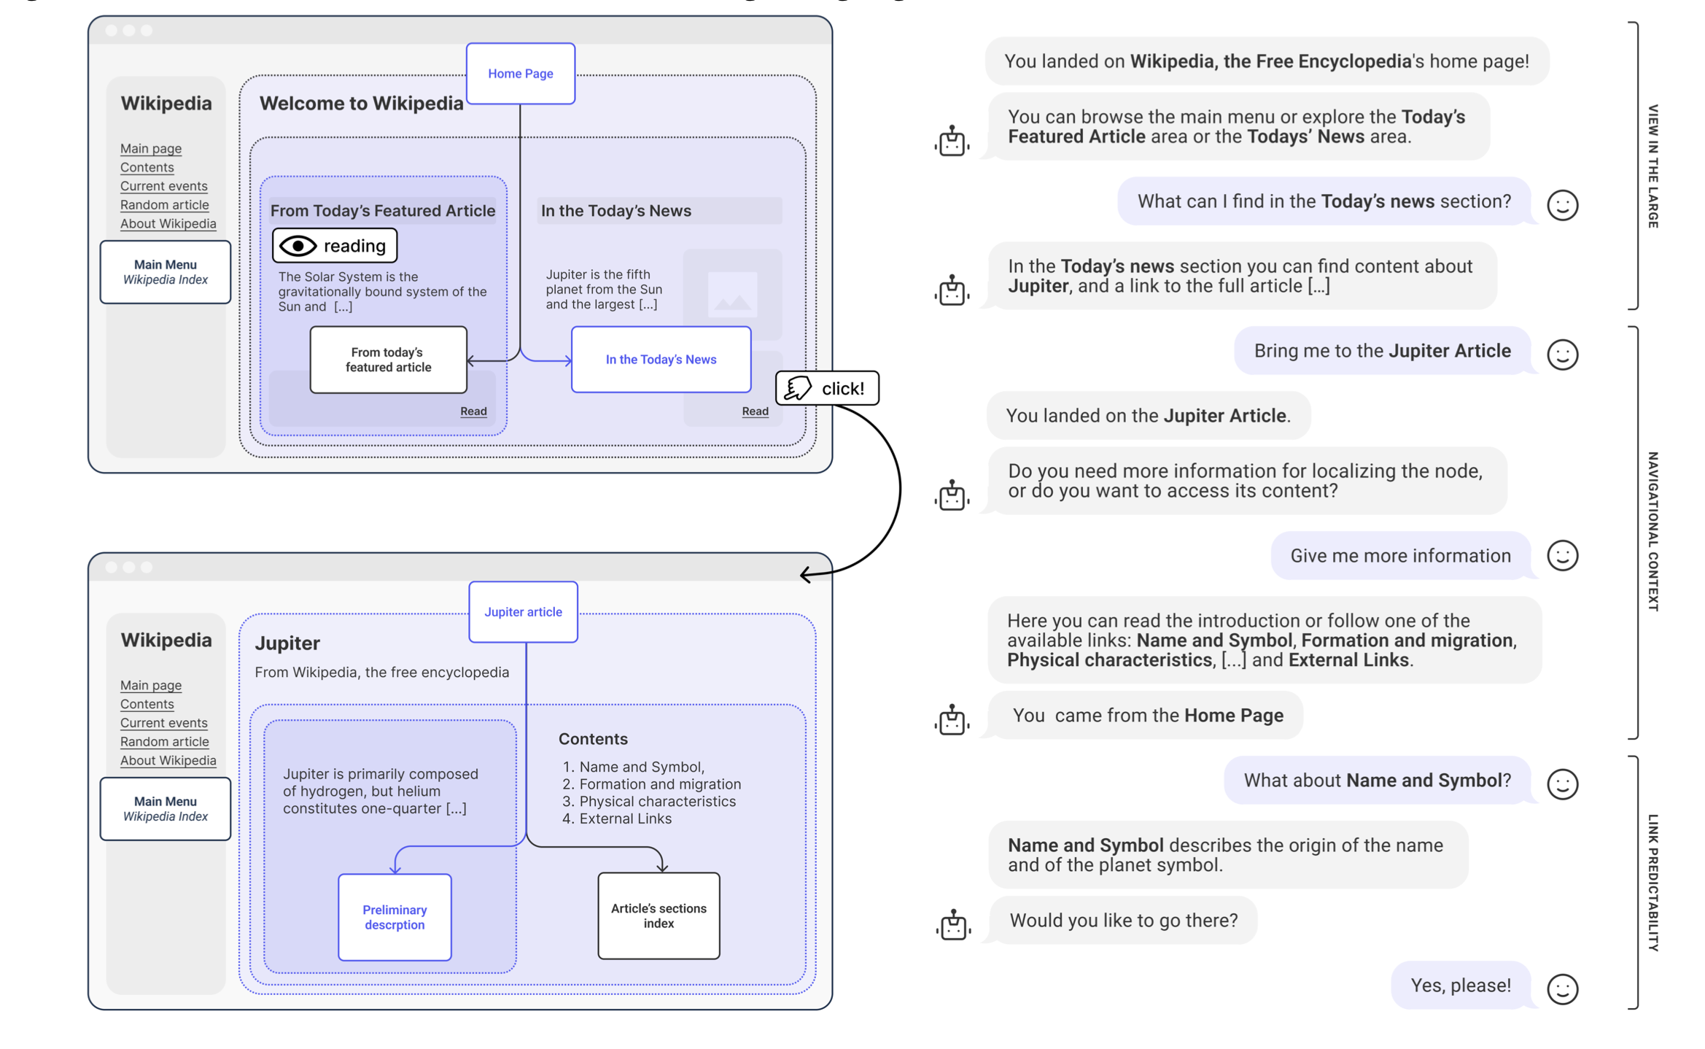Click the In the Today's News section heading
Viewport: 1705px width, 1049px height.
[615, 211]
